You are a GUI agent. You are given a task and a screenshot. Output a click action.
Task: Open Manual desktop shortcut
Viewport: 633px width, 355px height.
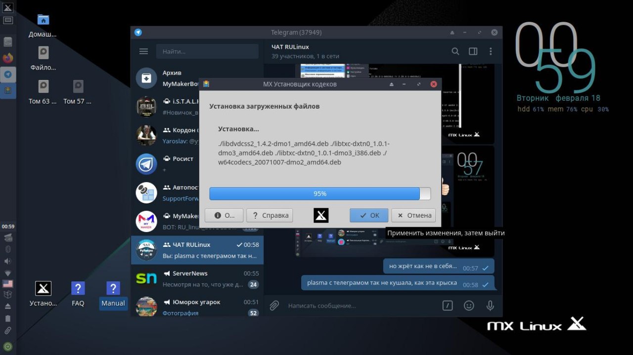(x=113, y=294)
